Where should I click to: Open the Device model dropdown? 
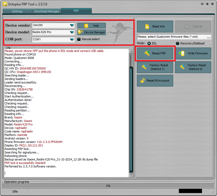pos(72,32)
